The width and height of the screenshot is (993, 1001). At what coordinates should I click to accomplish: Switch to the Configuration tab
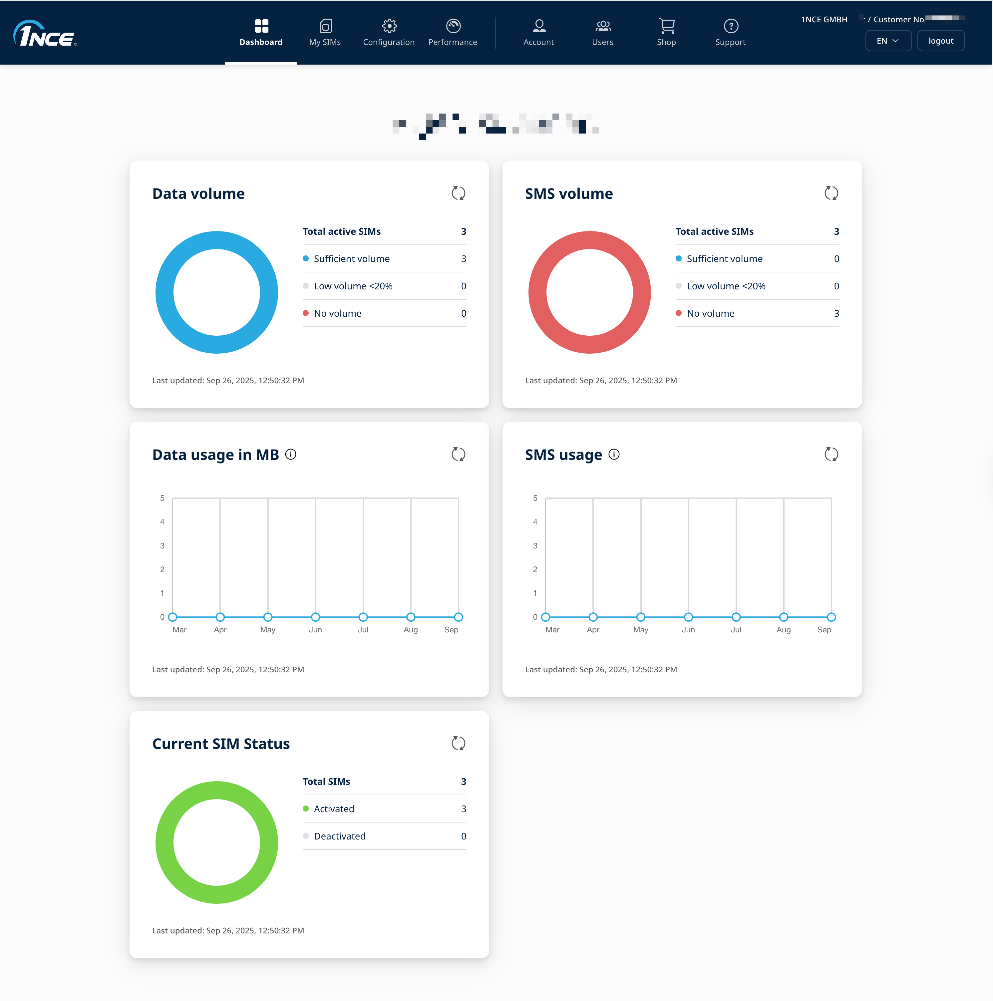click(x=389, y=32)
